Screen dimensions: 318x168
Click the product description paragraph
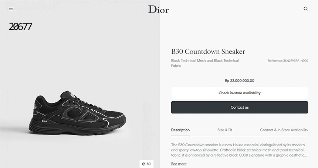tap(238, 150)
